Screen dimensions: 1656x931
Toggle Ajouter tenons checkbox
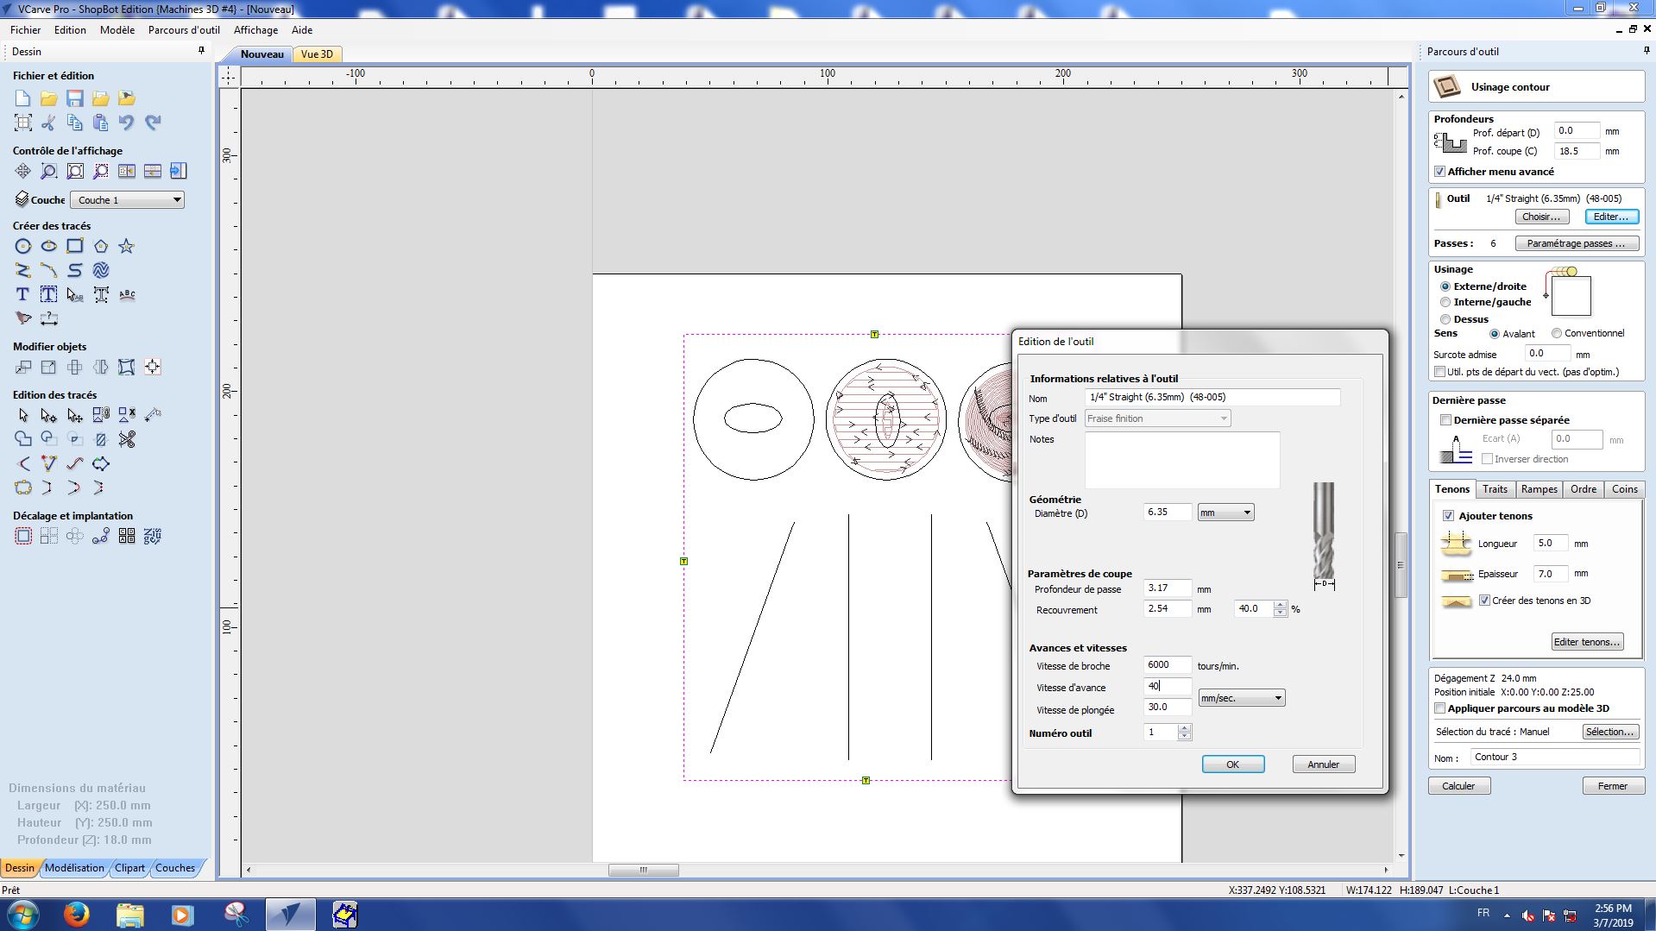(x=1448, y=516)
